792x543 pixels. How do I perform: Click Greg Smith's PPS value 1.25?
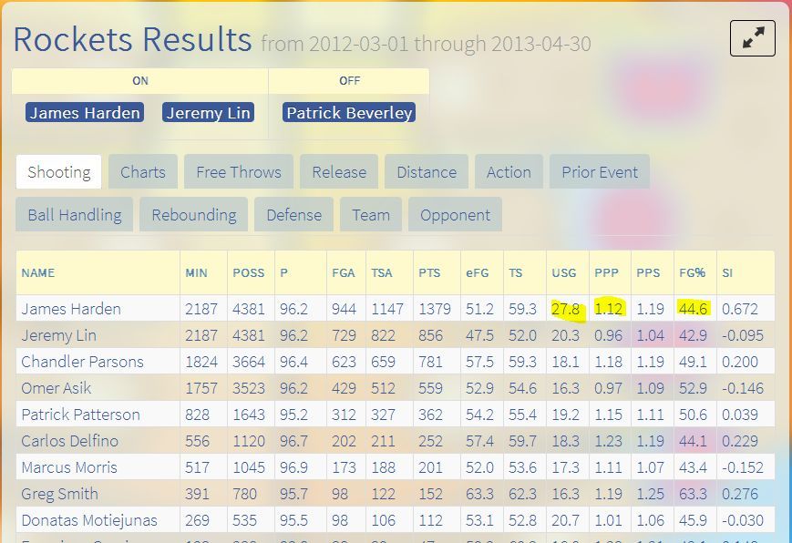click(650, 494)
